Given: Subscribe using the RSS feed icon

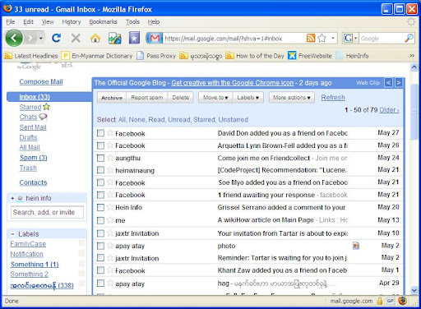Looking at the screenshot, I should (x=311, y=38).
